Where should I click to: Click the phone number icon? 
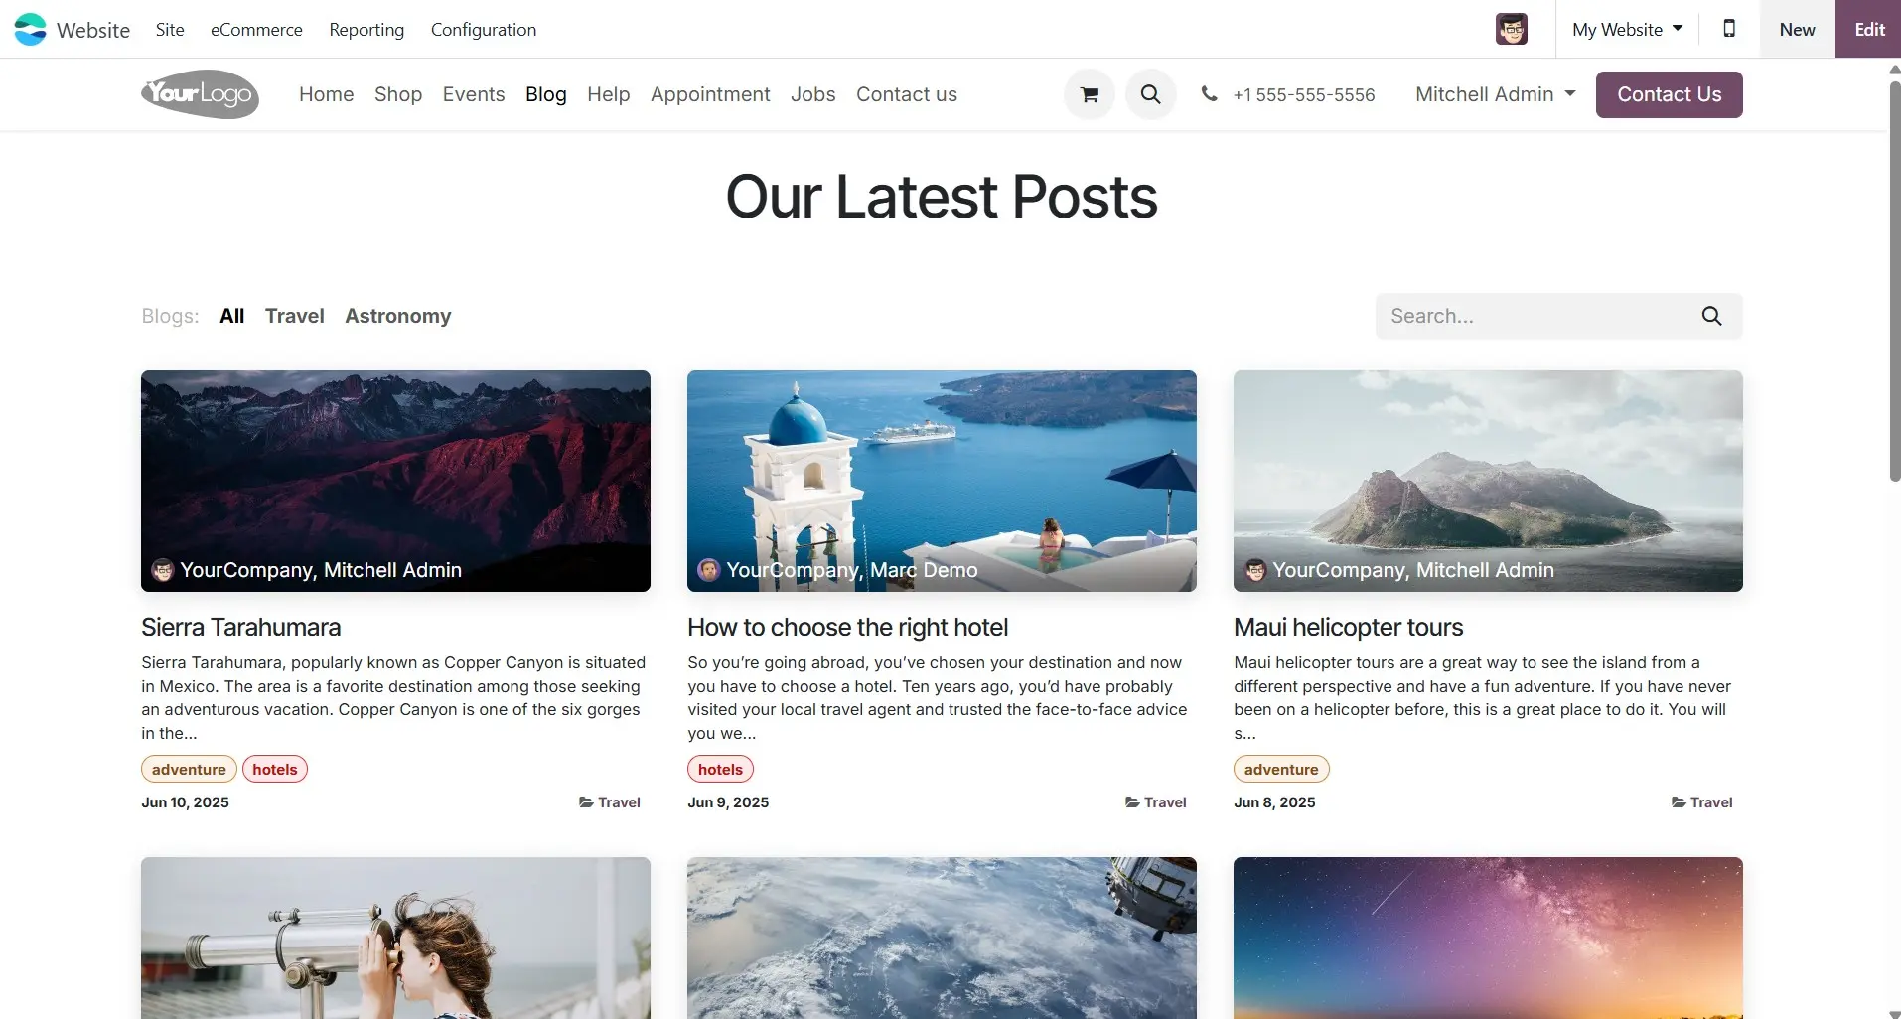(1209, 94)
